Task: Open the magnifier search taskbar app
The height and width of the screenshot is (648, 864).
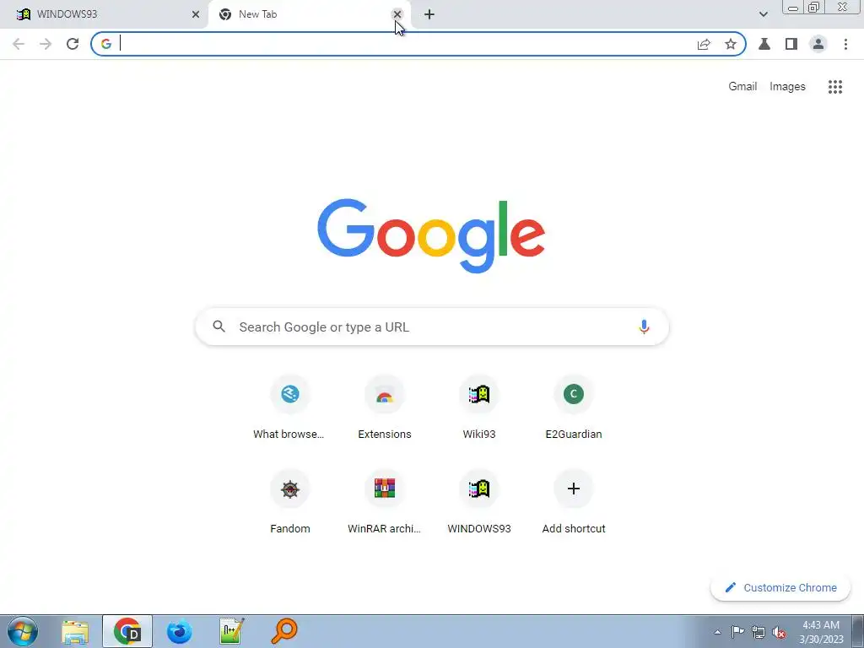Action: pos(284,632)
